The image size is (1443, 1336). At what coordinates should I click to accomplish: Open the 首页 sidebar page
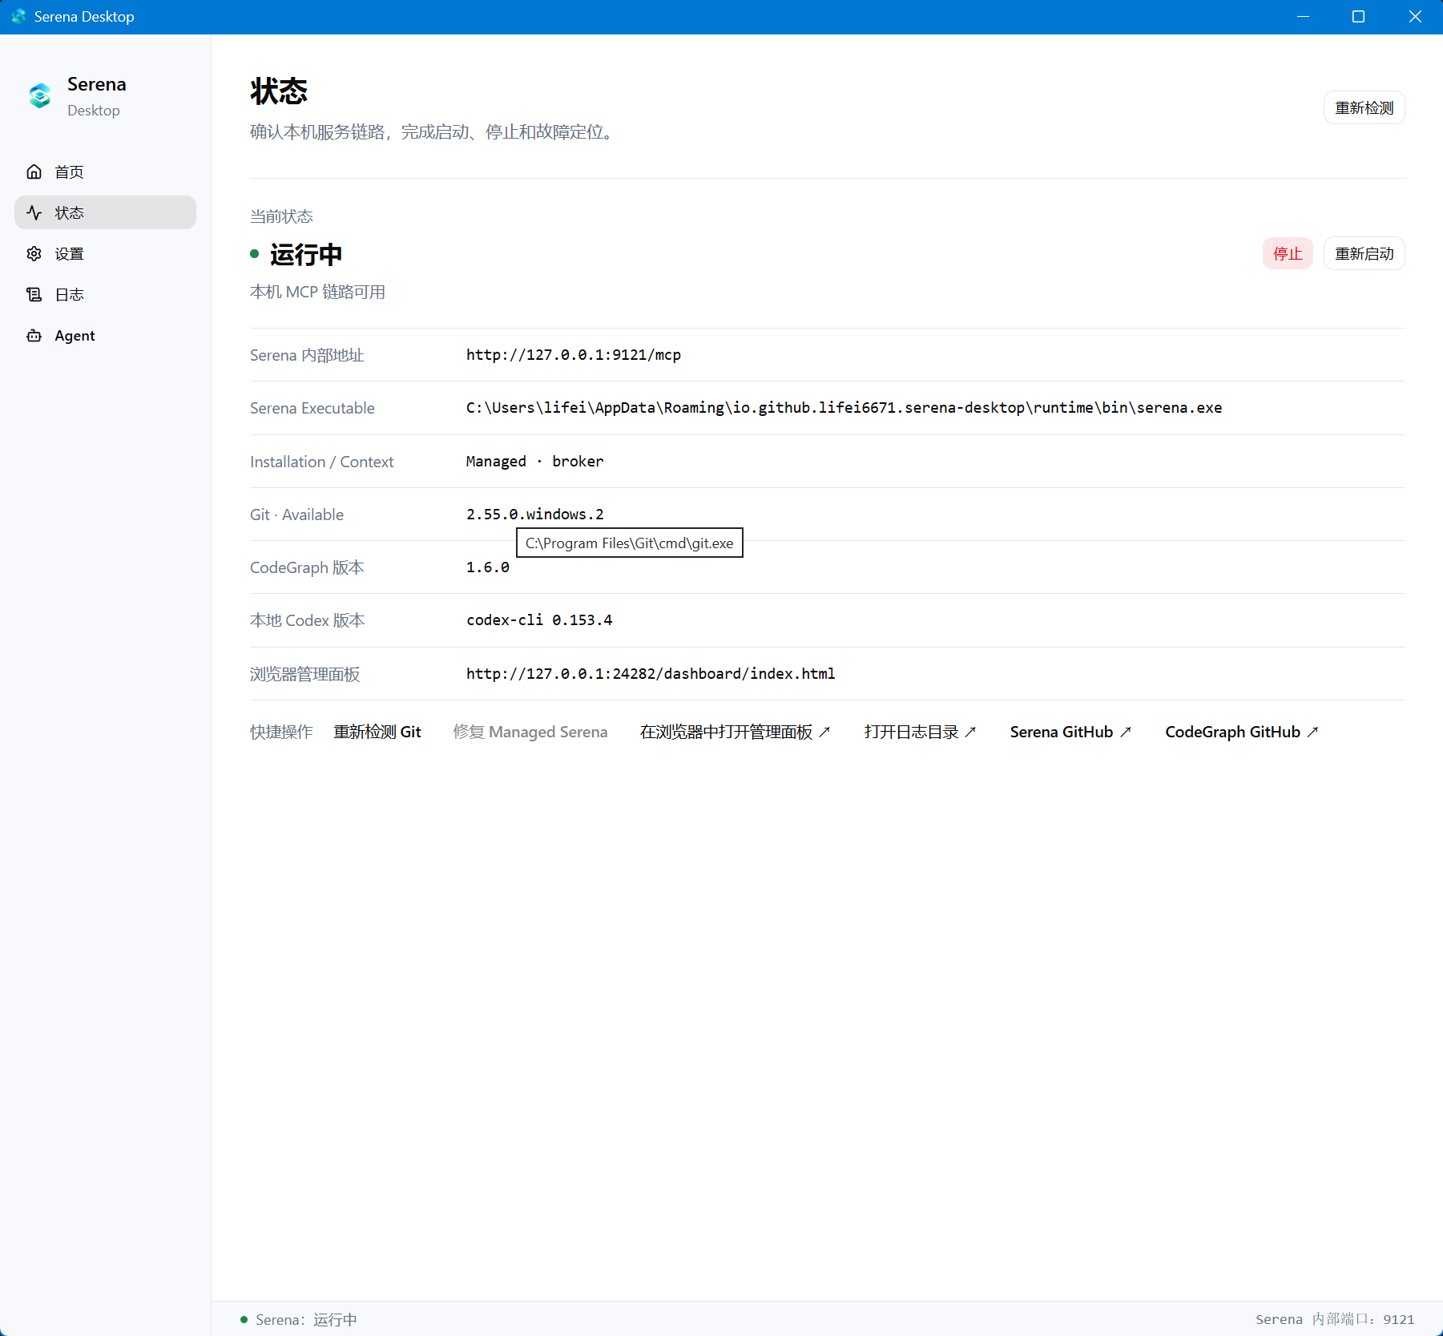[105, 172]
